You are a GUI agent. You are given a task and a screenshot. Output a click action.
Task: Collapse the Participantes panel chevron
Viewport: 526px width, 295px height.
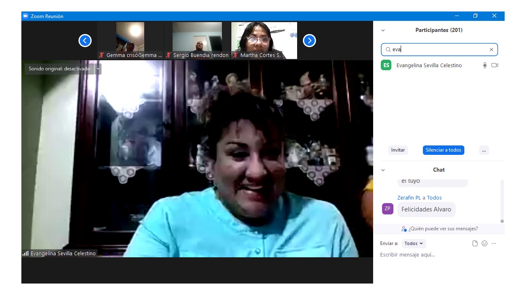(x=383, y=30)
